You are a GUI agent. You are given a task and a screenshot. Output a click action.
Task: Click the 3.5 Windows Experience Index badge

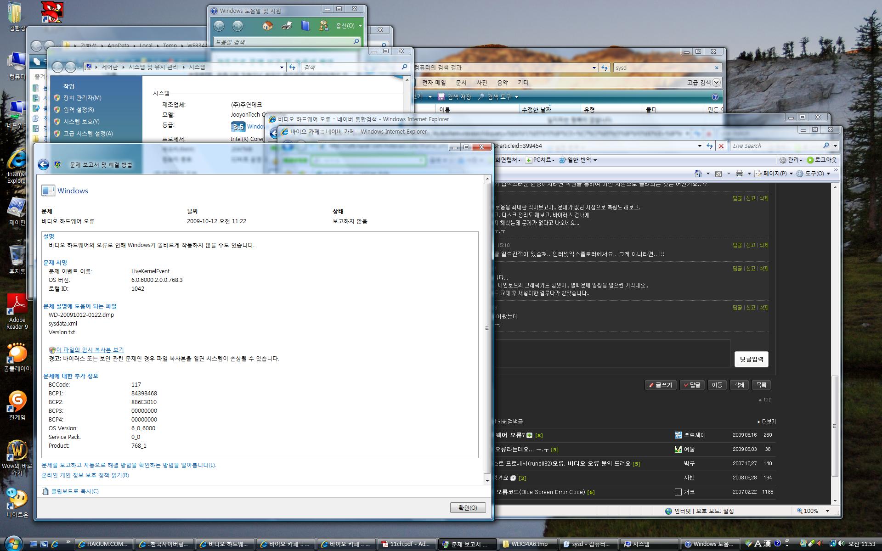tap(238, 127)
